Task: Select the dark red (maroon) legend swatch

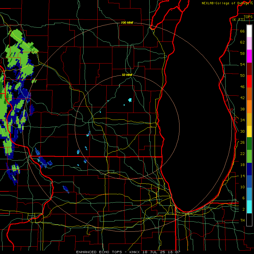Action: pos(249,69)
